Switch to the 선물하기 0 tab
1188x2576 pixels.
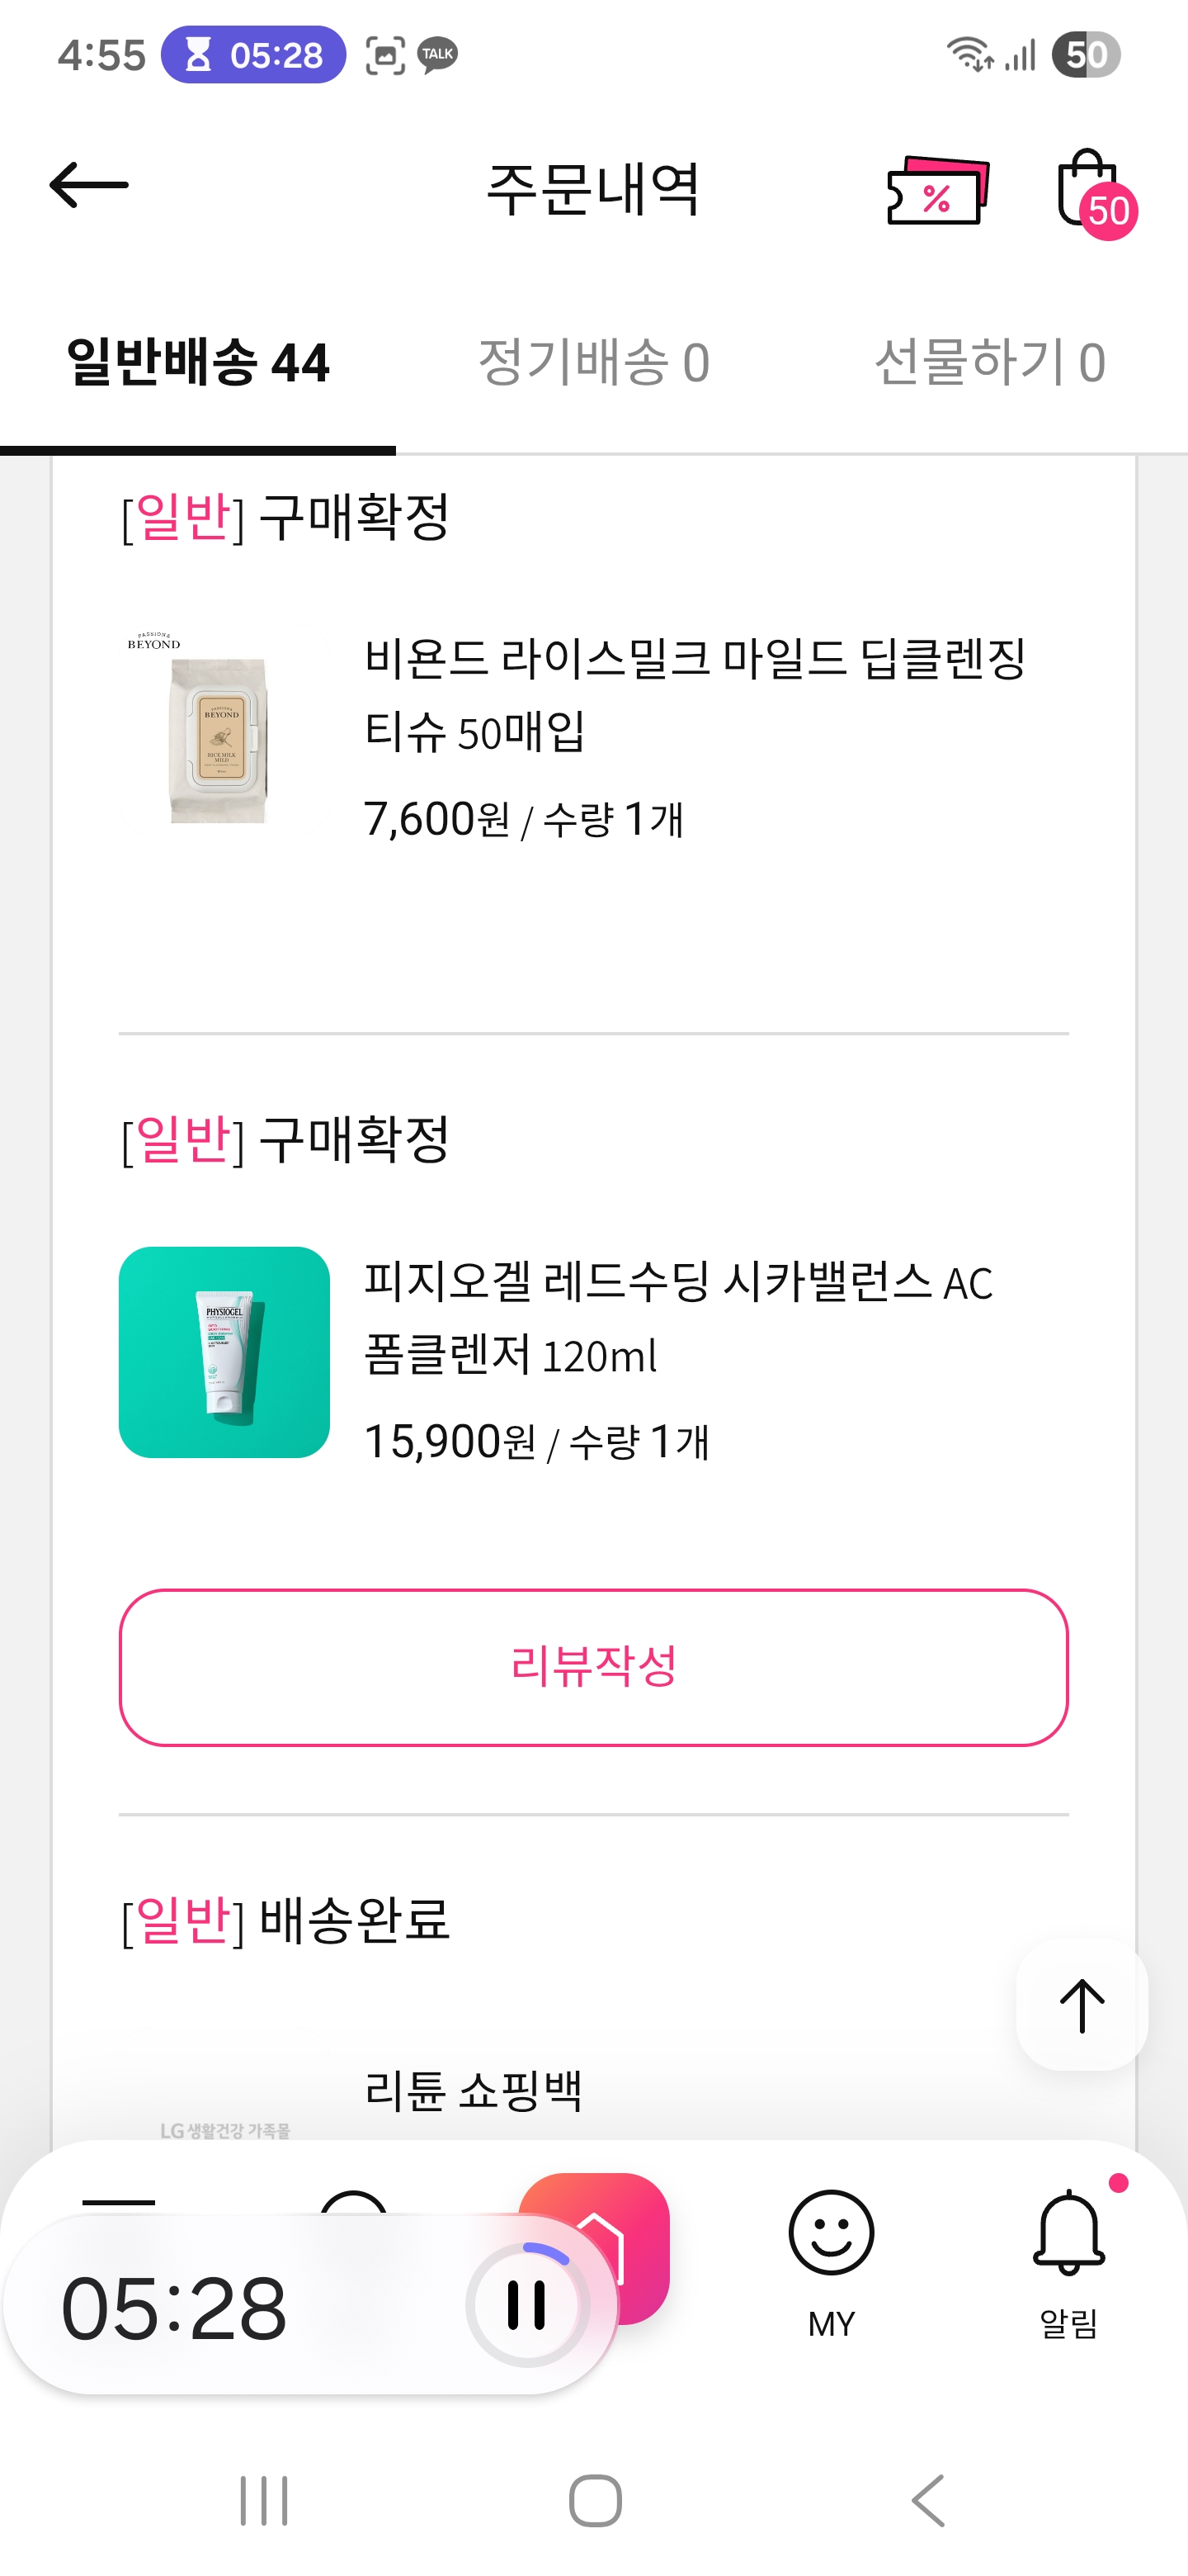pyautogui.click(x=989, y=362)
